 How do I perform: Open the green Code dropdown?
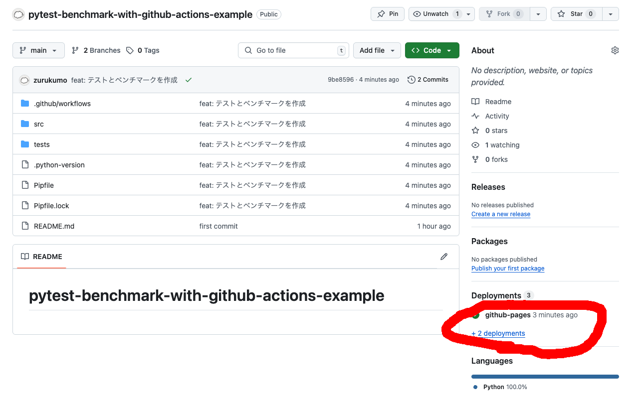tap(431, 50)
